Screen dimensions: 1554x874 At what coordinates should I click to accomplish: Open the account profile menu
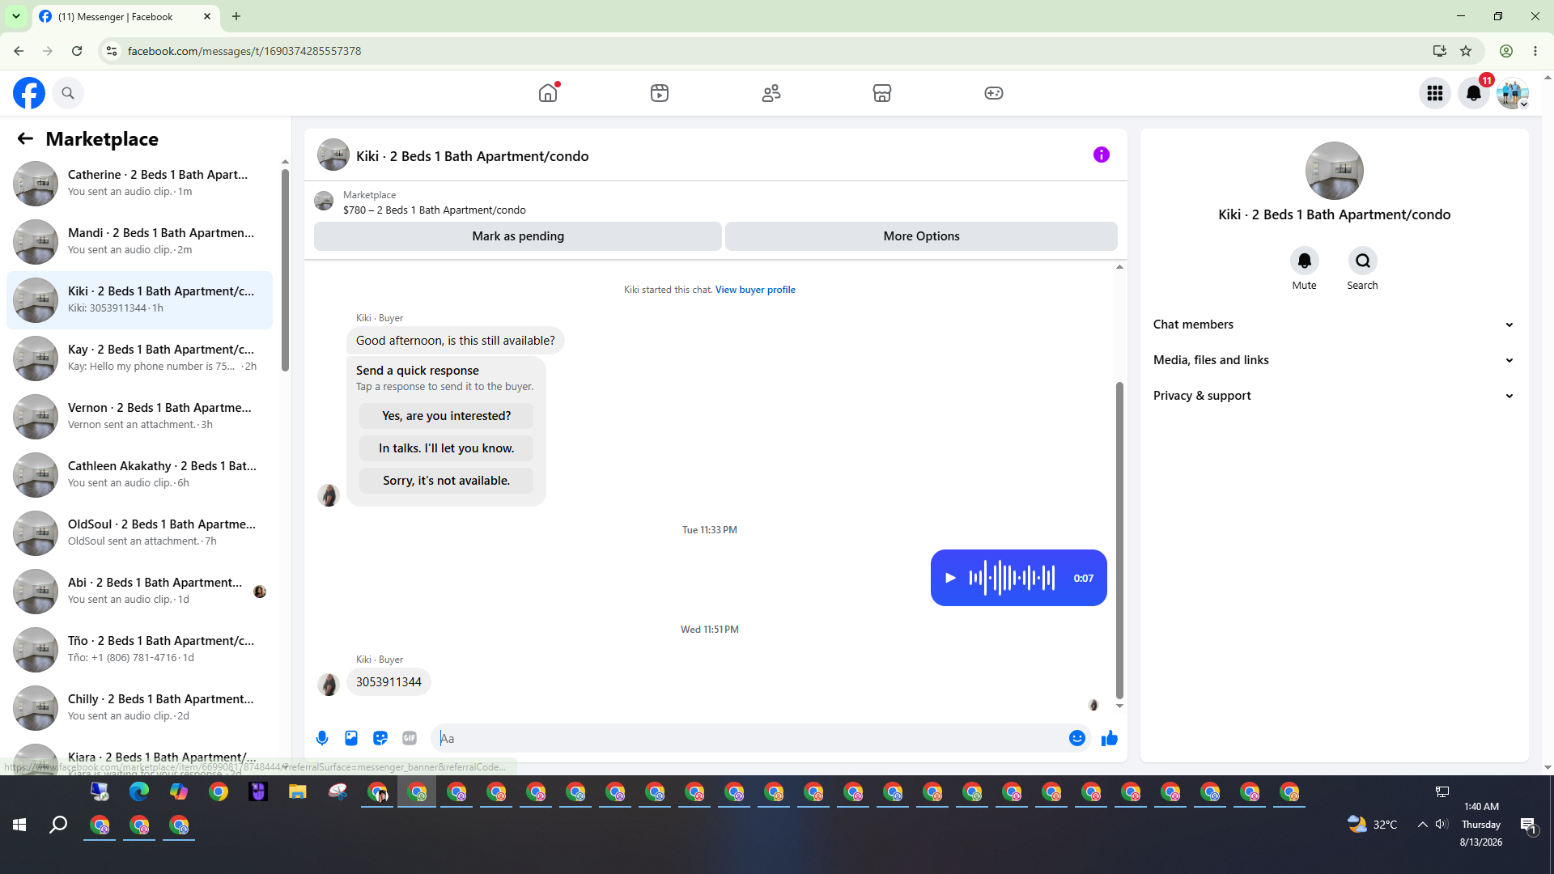[1512, 93]
